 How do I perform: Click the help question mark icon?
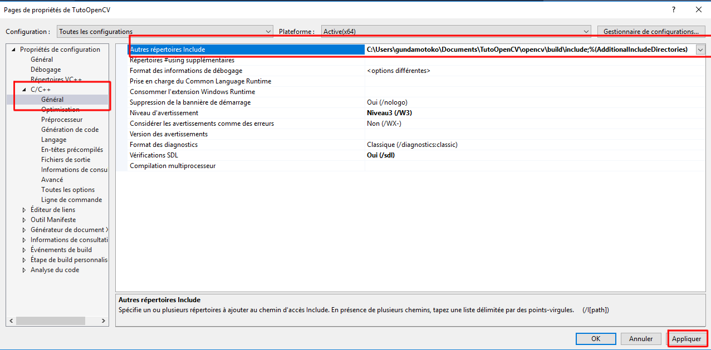point(674,9)
